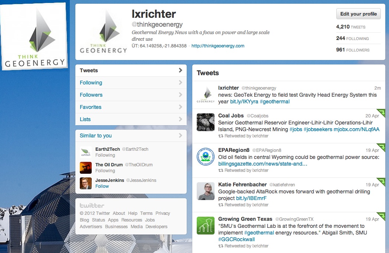Click the Twitter logo in footer
Image resolution: width=389 pixels, height=253 pixels.
coord(92,206)
